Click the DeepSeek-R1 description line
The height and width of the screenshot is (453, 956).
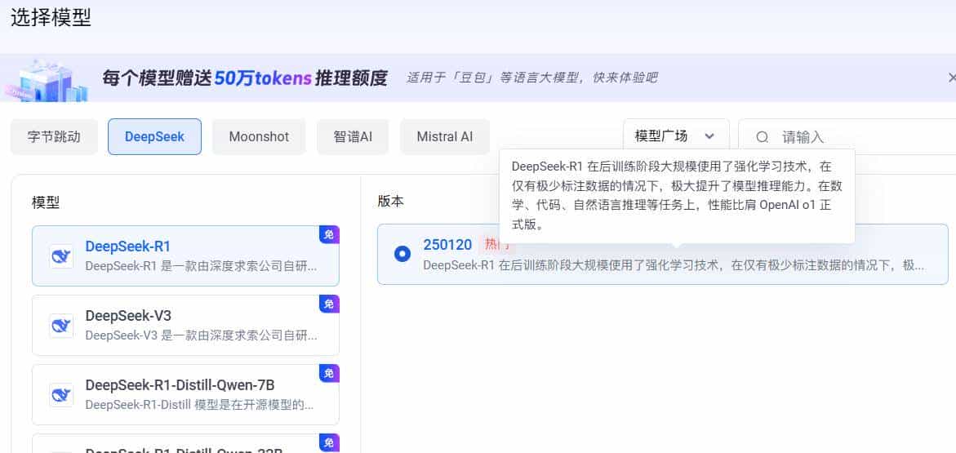[201, 266]
